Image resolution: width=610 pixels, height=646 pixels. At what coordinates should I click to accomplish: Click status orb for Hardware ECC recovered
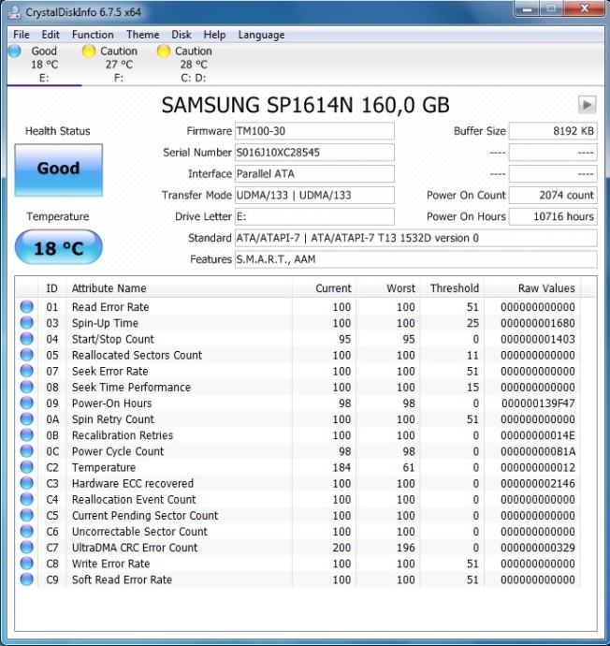coord(27,483)
